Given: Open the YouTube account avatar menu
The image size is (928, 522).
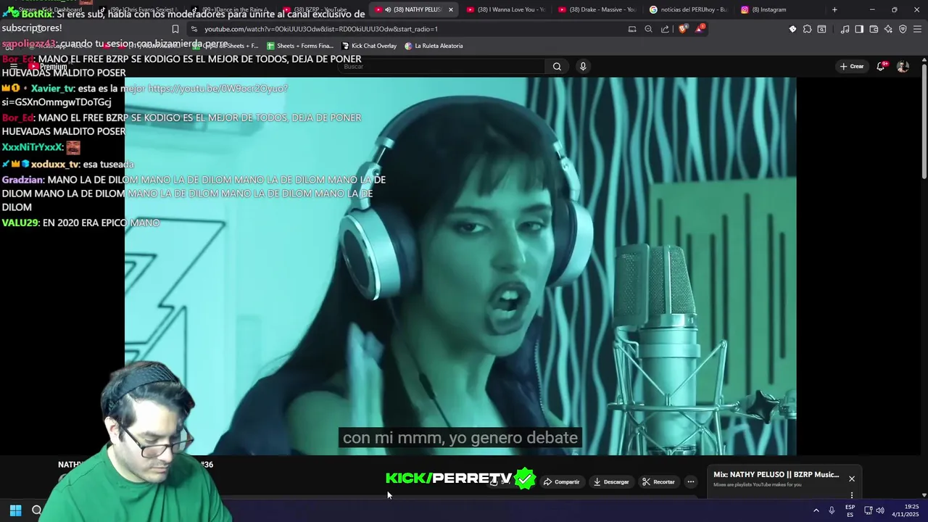Looking at the screenshot, I should point(903,67).
